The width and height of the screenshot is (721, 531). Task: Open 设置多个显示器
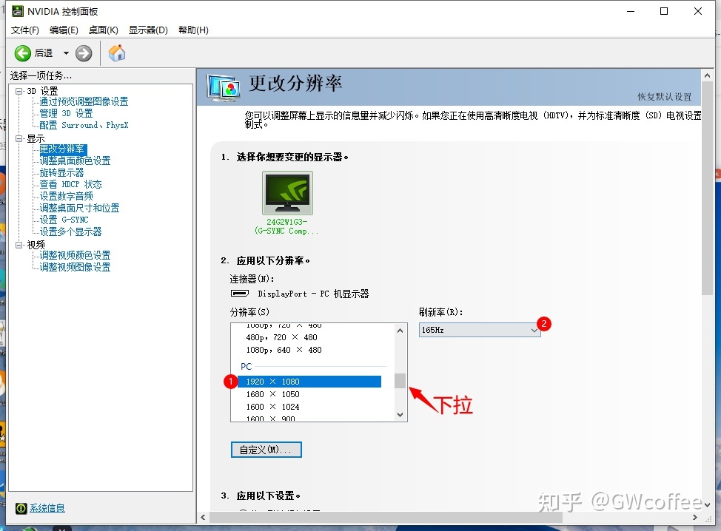click(x=70, y=231)
